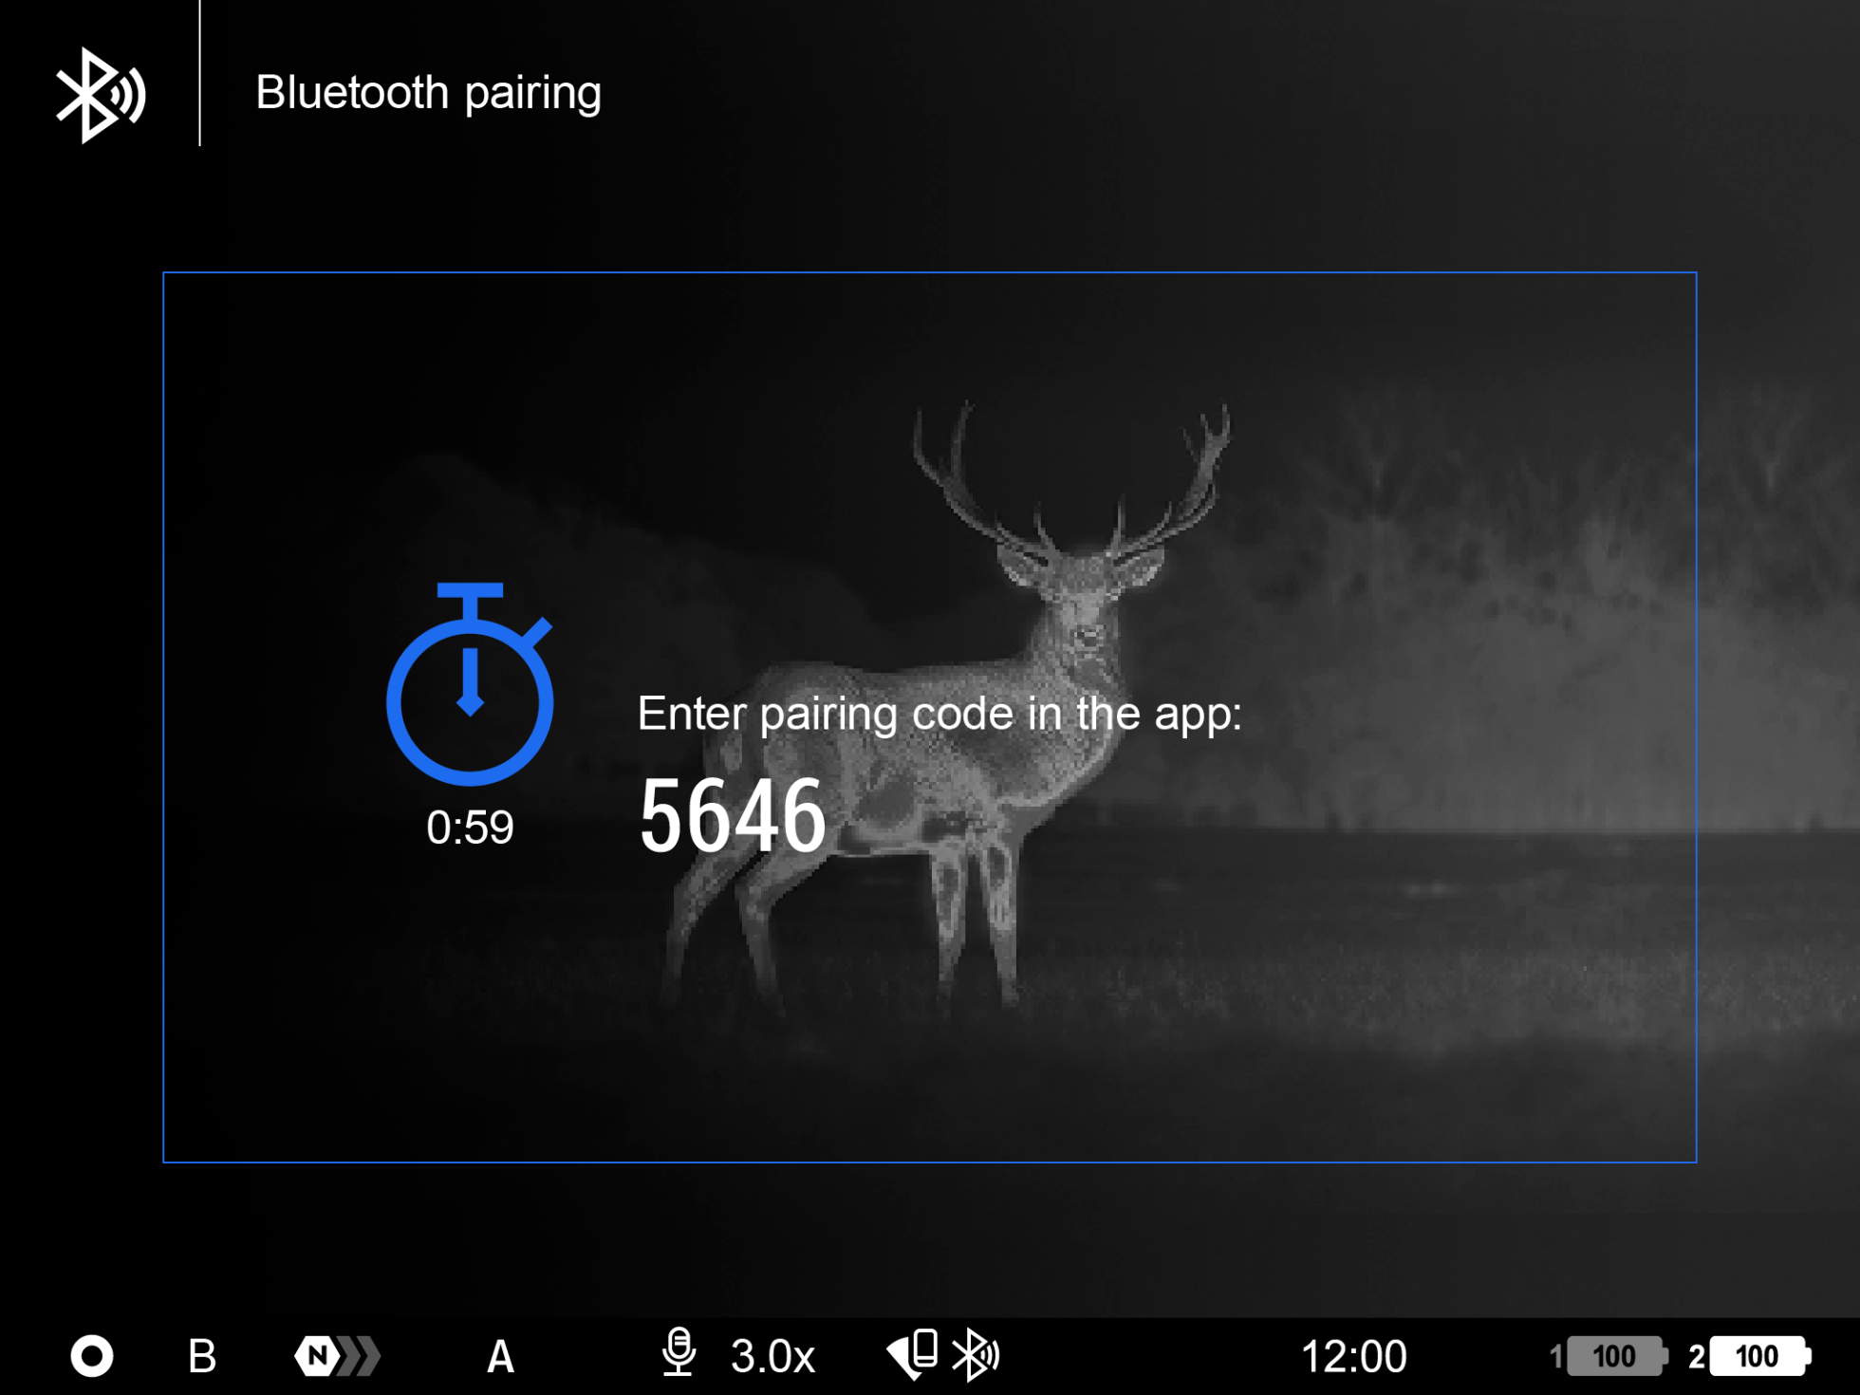Click the Bluetooth status icon in bottom bar
Image resolution: width=1860 pixels, height=1395 pixels.
pos(975,1354)
